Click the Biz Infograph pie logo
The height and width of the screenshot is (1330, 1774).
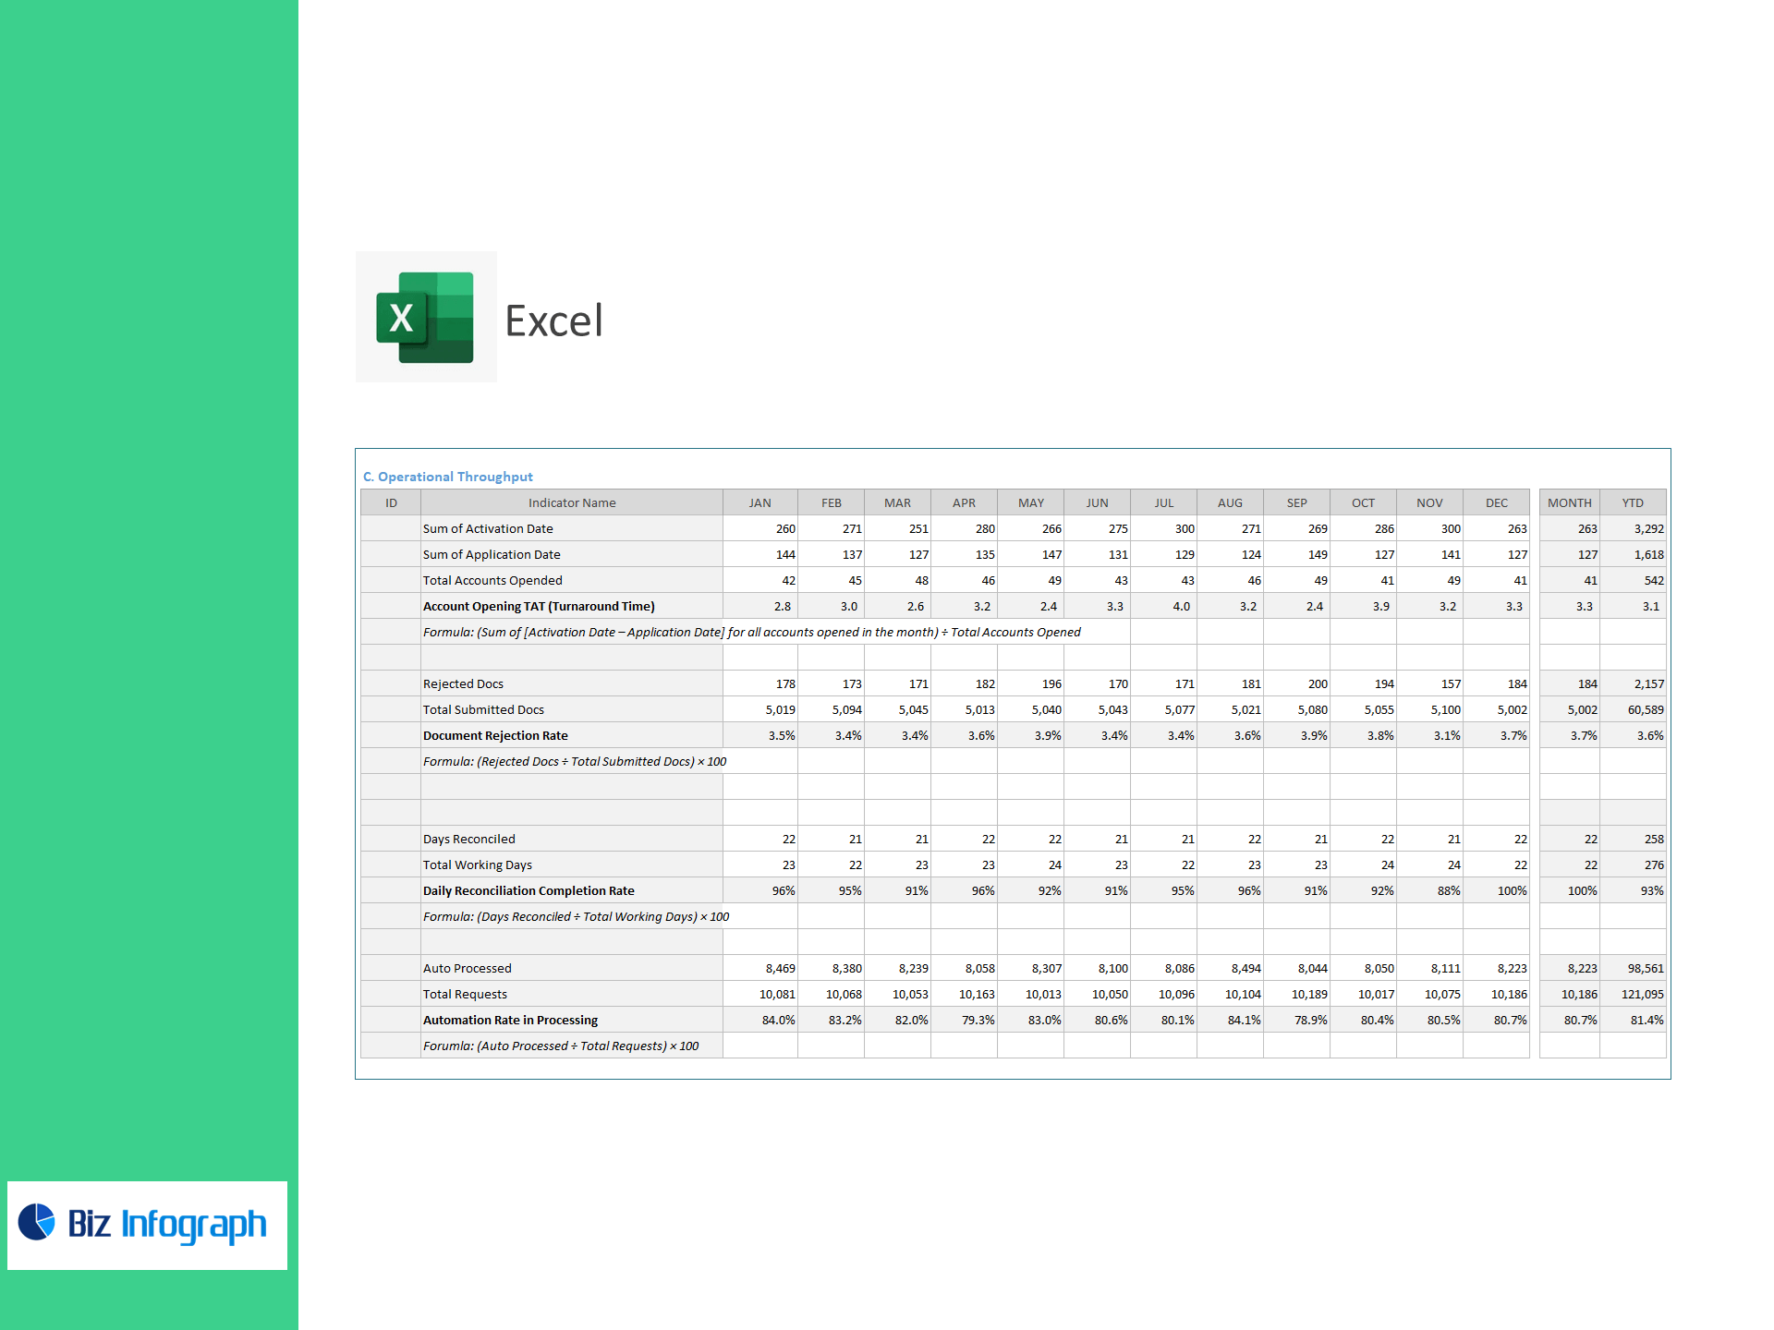37,1222
